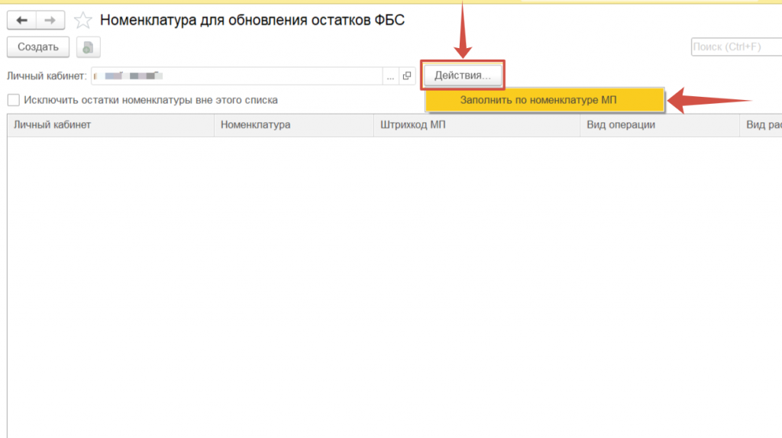
Task: Open Личный кабинет record via the open icon
Action: (x=406, y=76)
